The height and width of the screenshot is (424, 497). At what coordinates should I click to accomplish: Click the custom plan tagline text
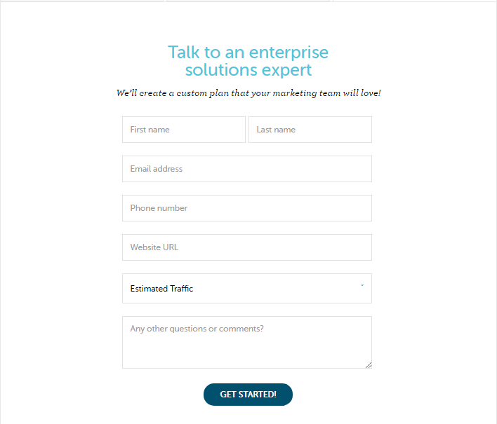(x=248, y=93)
